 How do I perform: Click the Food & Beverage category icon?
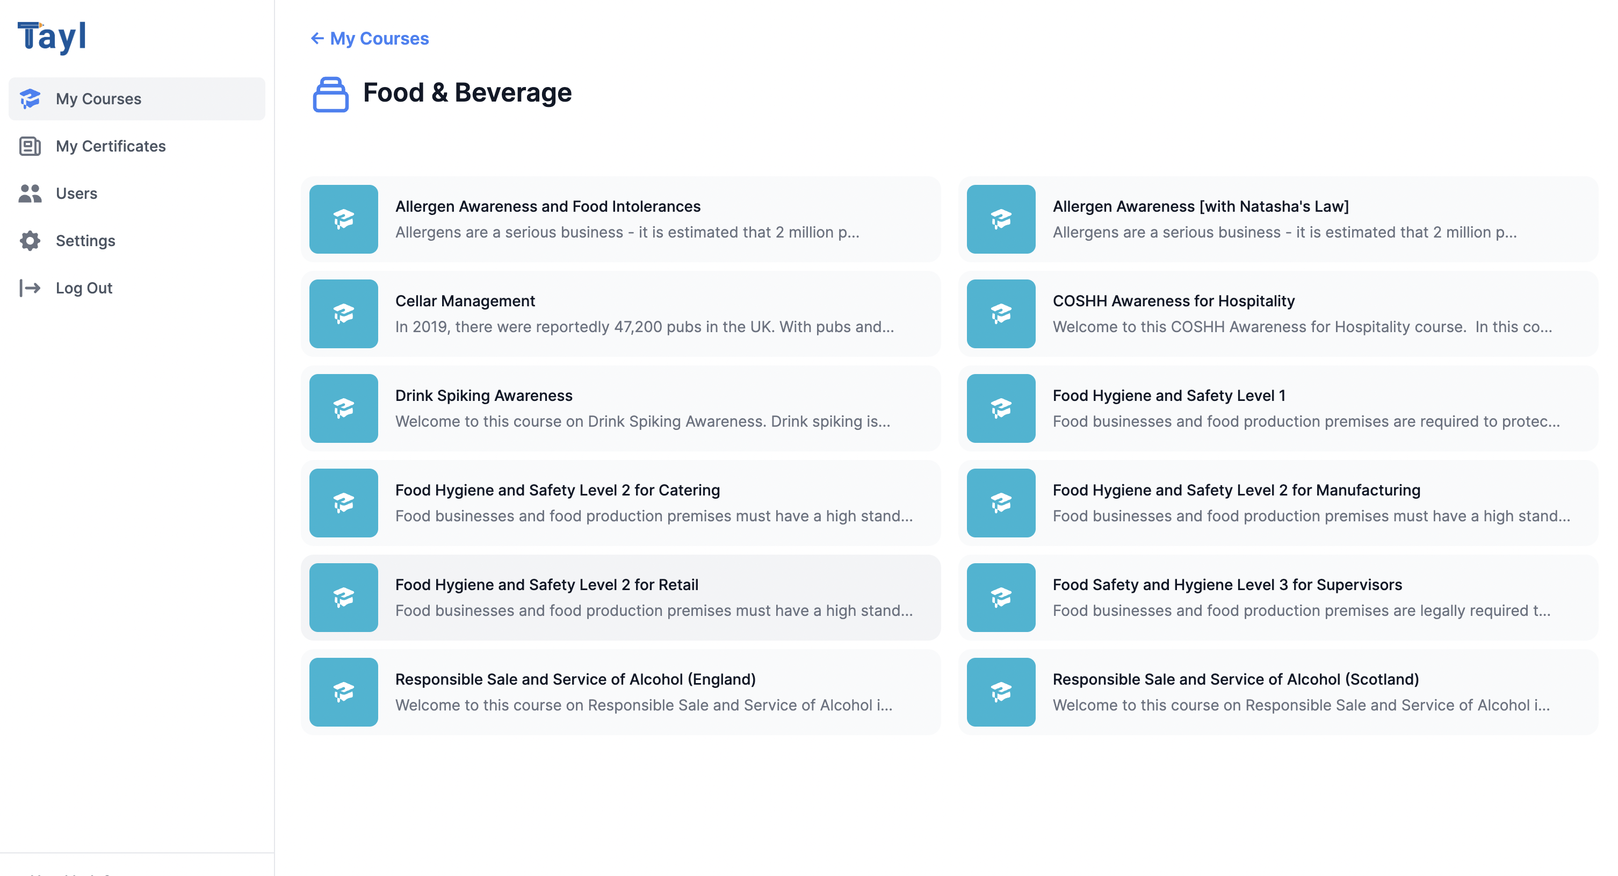(x=330, y=94)
